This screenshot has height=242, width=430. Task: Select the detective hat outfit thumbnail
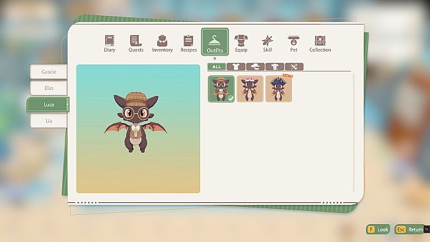click(221, 89)
